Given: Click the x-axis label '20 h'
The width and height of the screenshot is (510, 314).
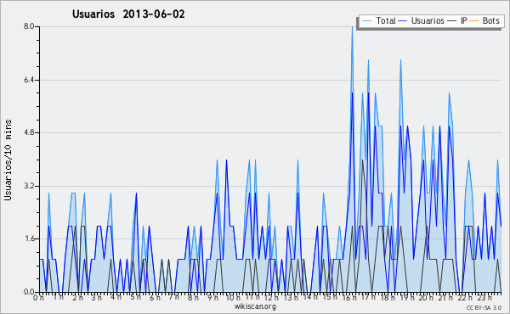Looking at the screenshot, I should (426, 298).
